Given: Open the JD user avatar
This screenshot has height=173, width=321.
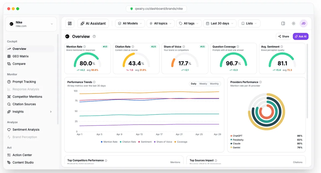Looking at the screenshot, I should click(x=303, y=24).
